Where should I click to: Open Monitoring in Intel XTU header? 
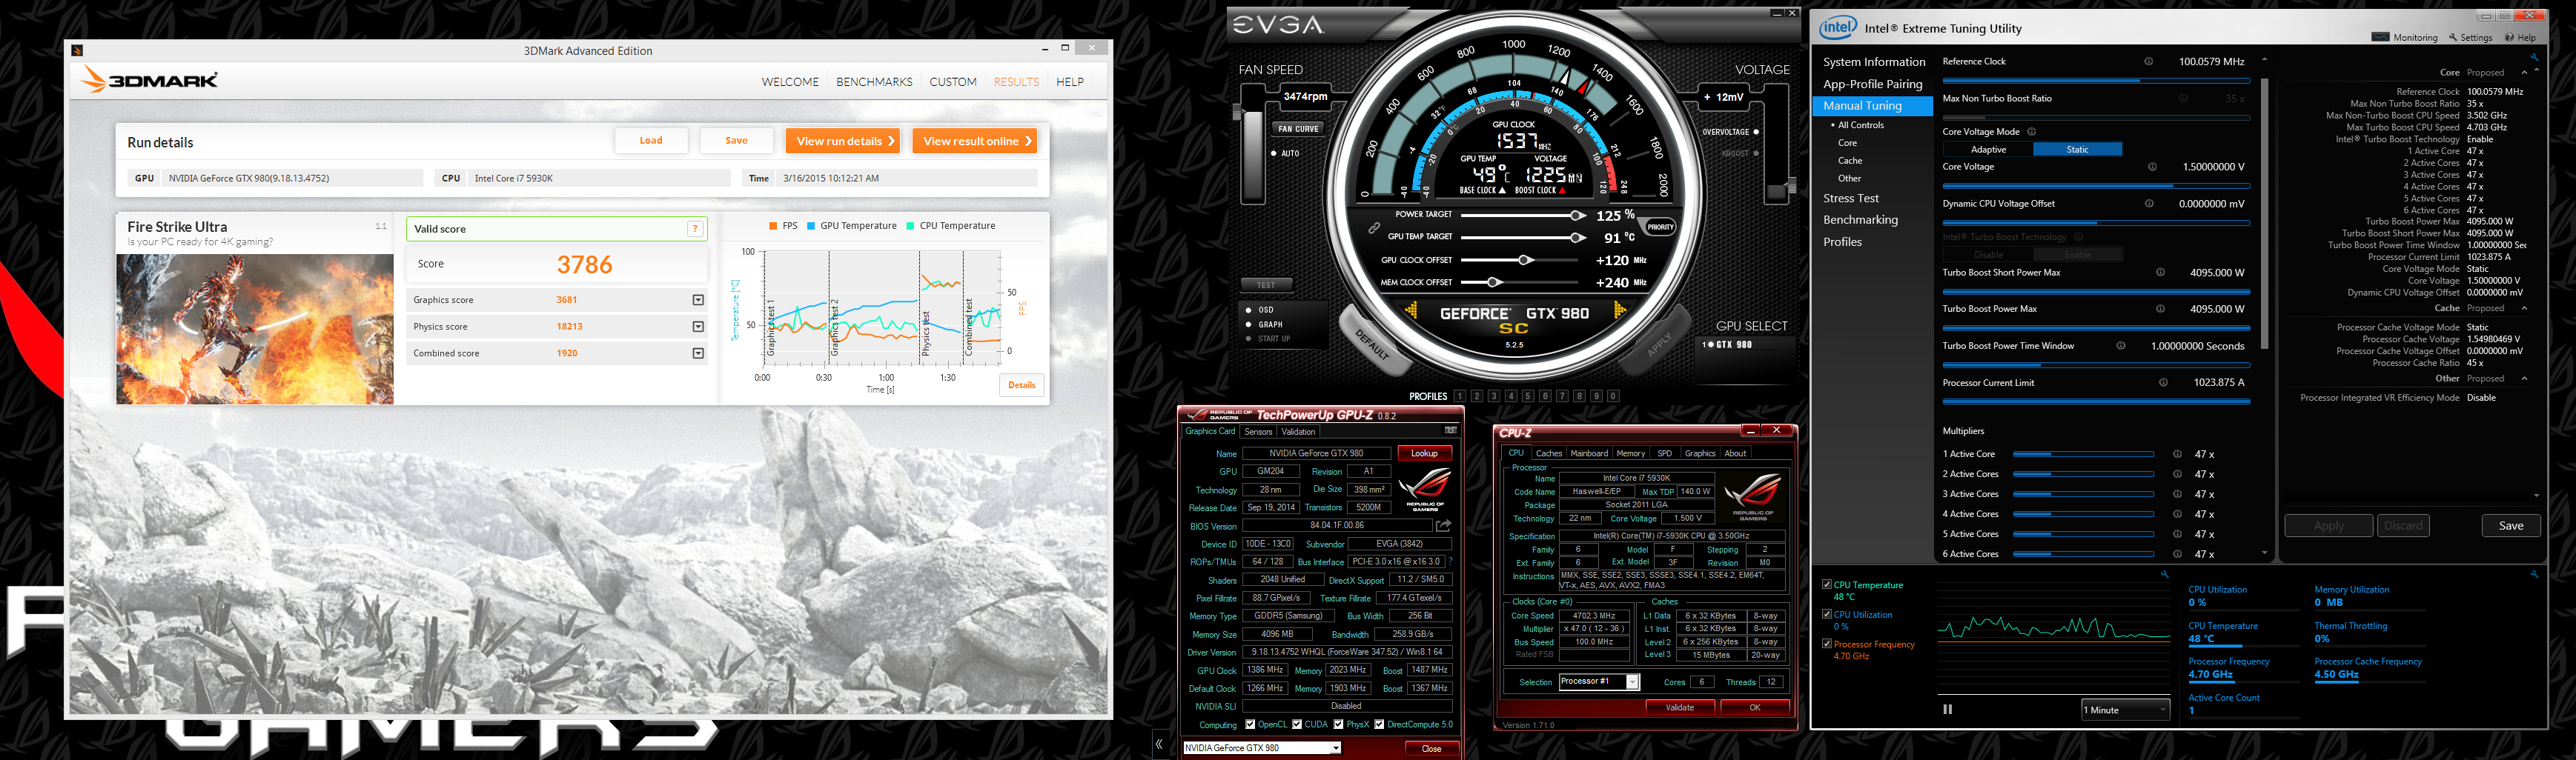point(2405,38)
